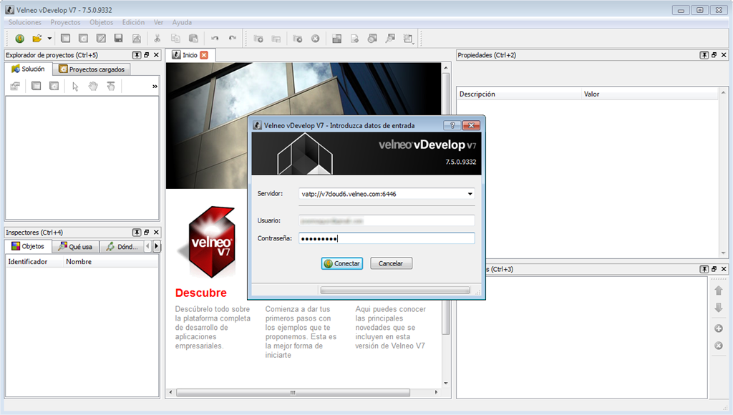733x415 pixels.
Task: Open the Objetos menu
Action: click(102, 22)
